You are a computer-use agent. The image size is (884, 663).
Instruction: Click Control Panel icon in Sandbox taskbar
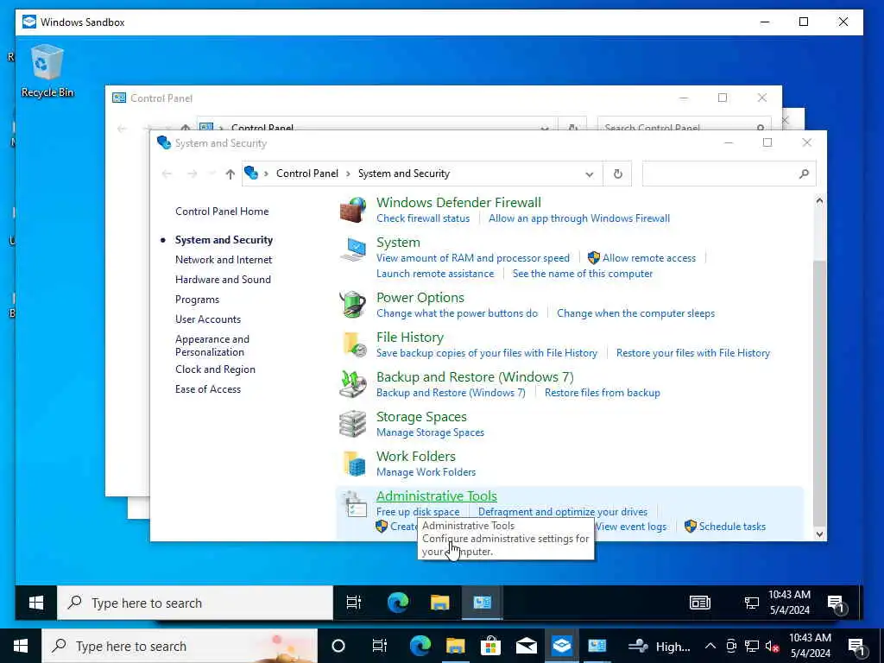coord(482,603)
